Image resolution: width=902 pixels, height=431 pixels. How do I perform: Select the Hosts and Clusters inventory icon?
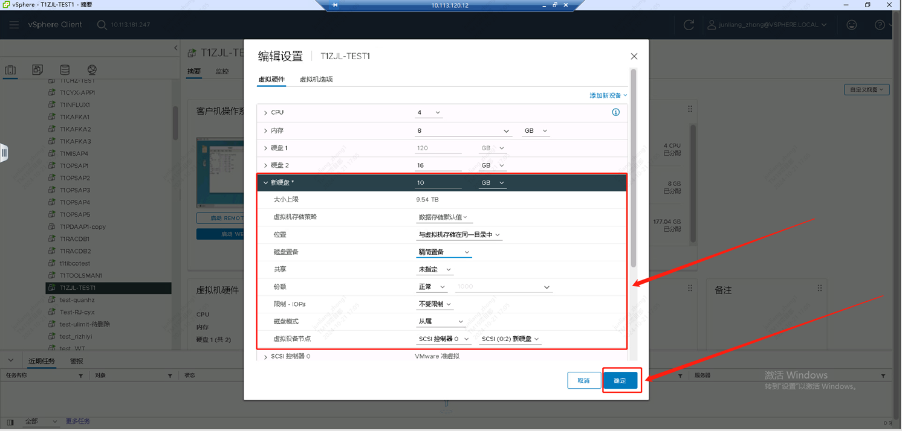(11, 70)
